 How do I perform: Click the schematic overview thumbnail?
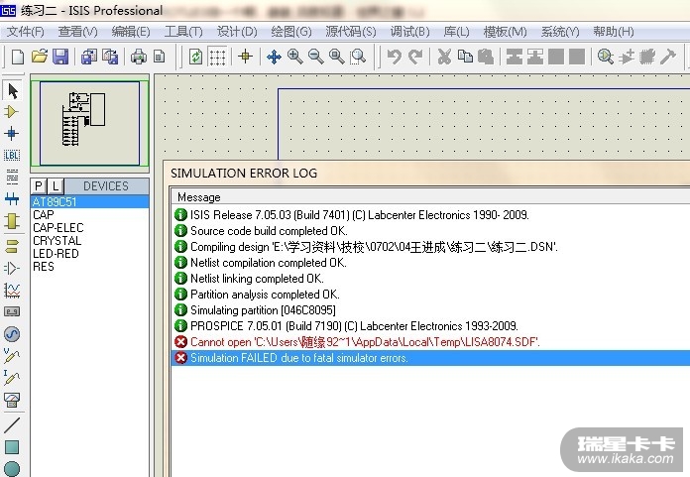pos(90,123)
